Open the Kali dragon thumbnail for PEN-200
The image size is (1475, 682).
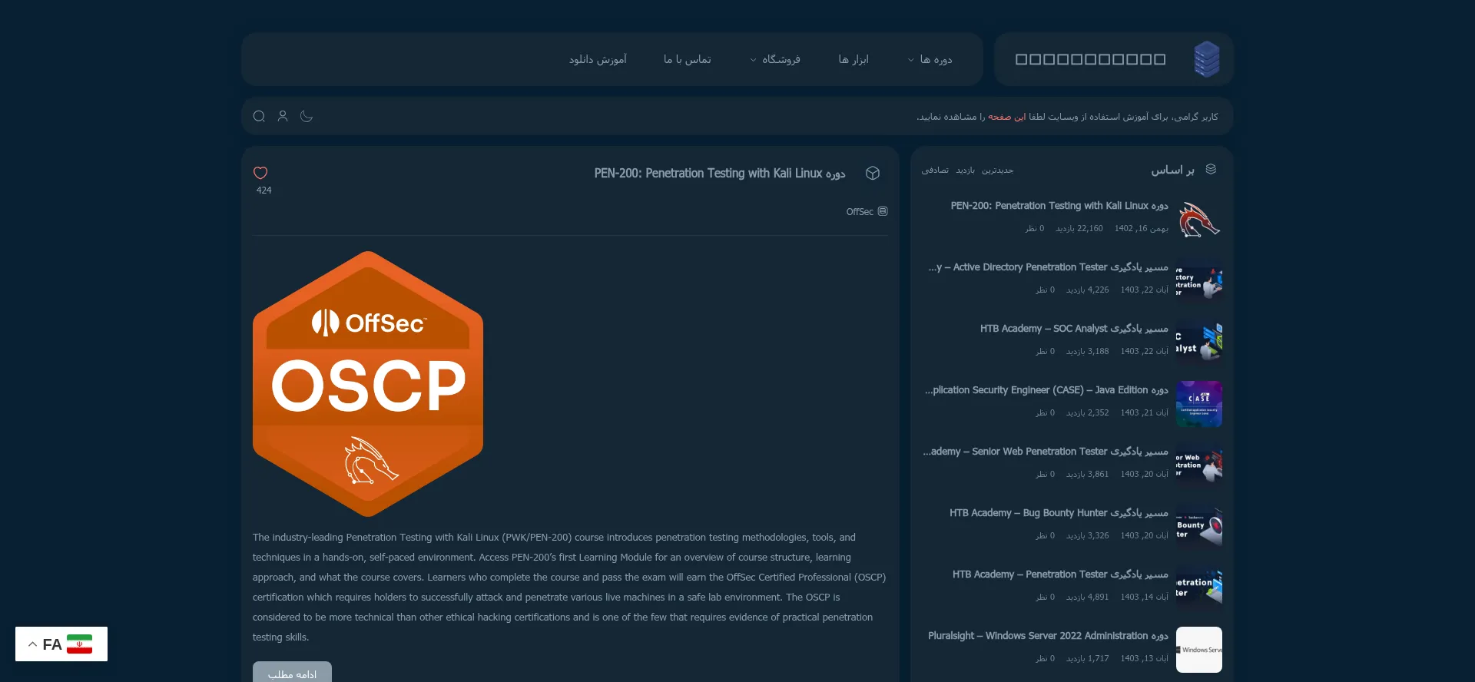(x=1199, y=220)
